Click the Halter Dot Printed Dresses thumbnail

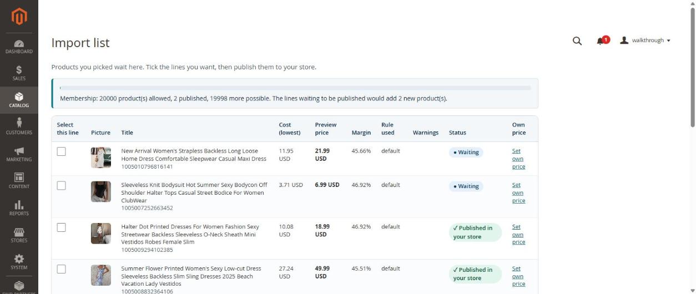pyautogui.click(x=101, y=234)
